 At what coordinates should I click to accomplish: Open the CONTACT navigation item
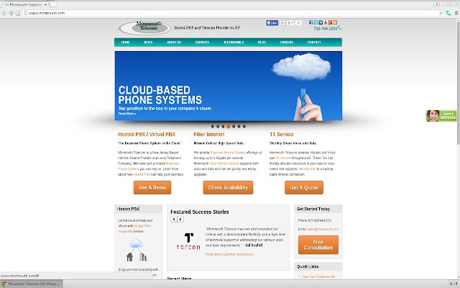coord(314,42)
